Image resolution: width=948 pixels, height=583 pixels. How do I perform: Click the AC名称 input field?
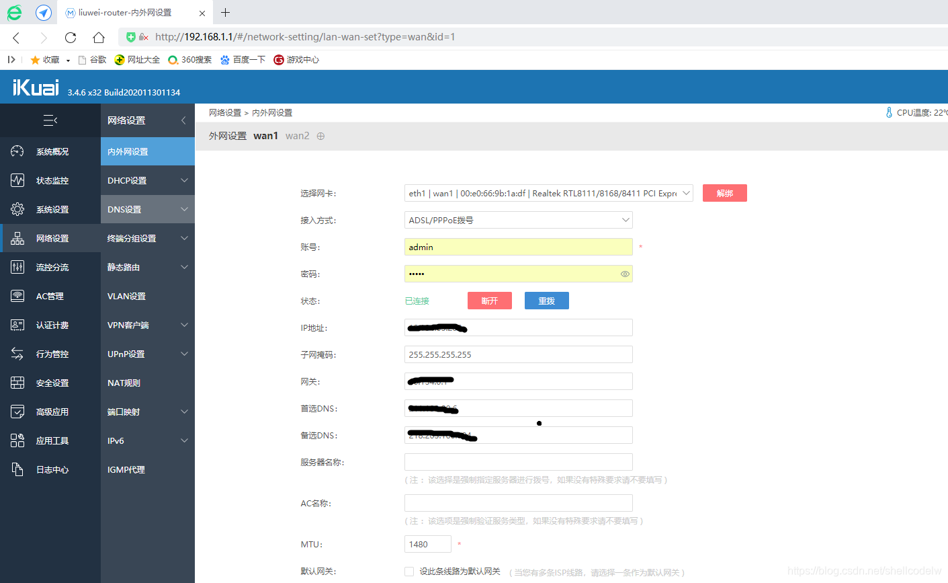519,503
